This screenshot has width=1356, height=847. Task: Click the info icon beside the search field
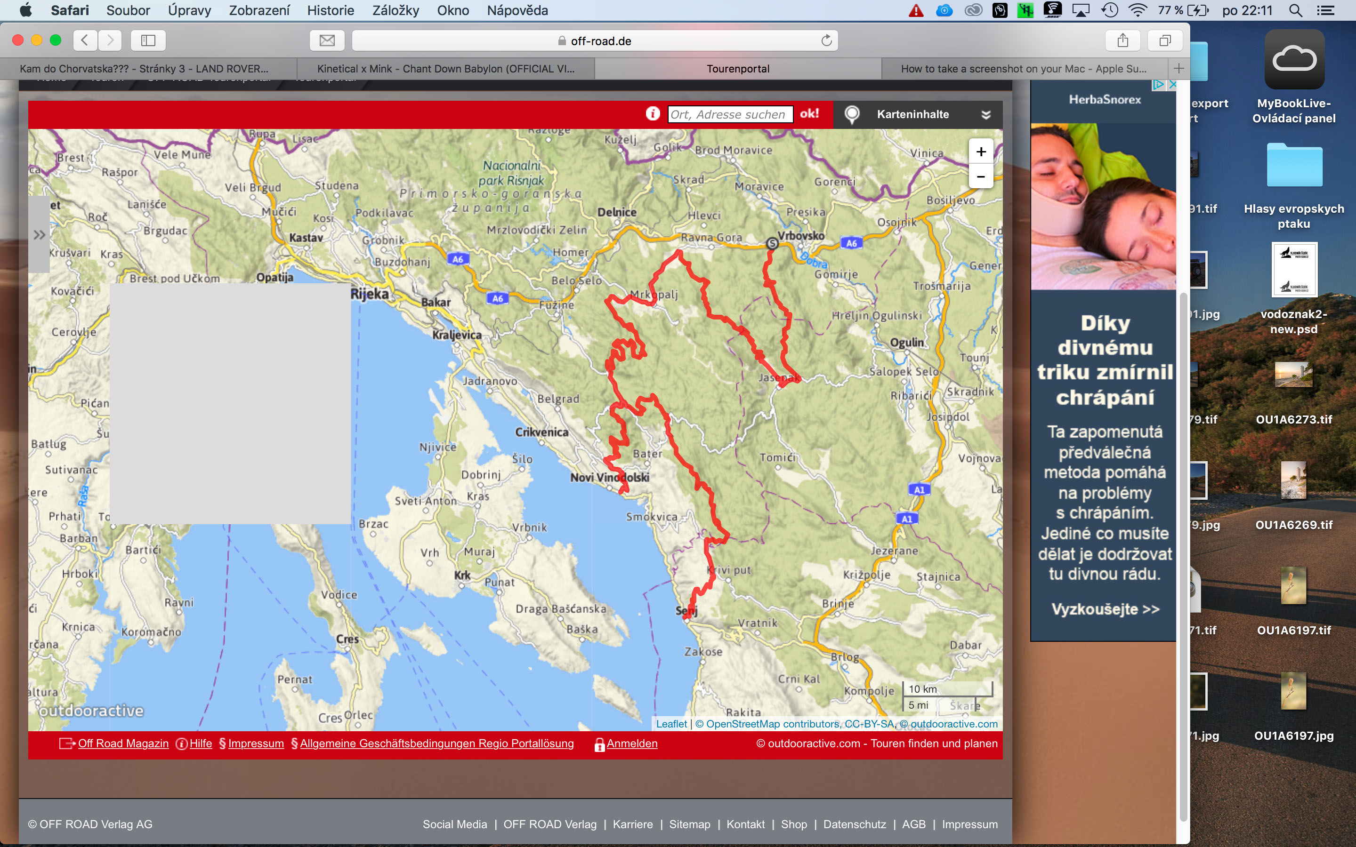[652, 114]
